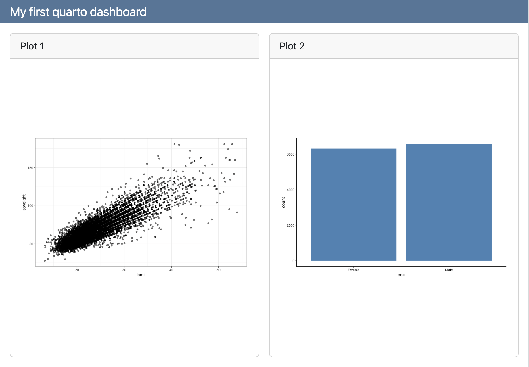
Task: Click the 100 tick label on stweight axis
Action: tap(30, 206)
